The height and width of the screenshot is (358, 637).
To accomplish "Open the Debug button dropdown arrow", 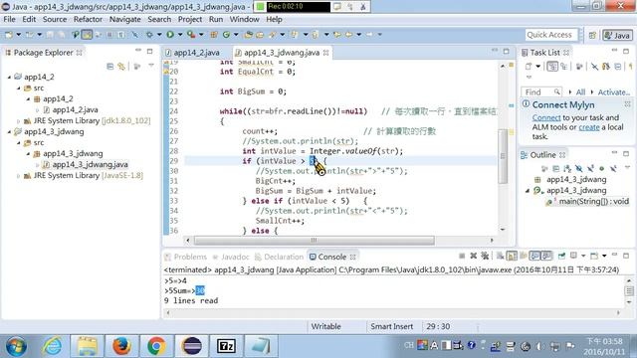I will (159, 35).
